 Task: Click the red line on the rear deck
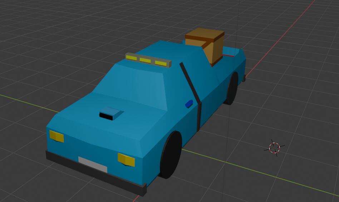tap(228, 56)
